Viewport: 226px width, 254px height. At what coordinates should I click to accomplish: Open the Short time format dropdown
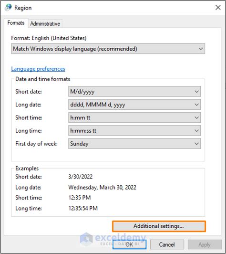(134, 117)
